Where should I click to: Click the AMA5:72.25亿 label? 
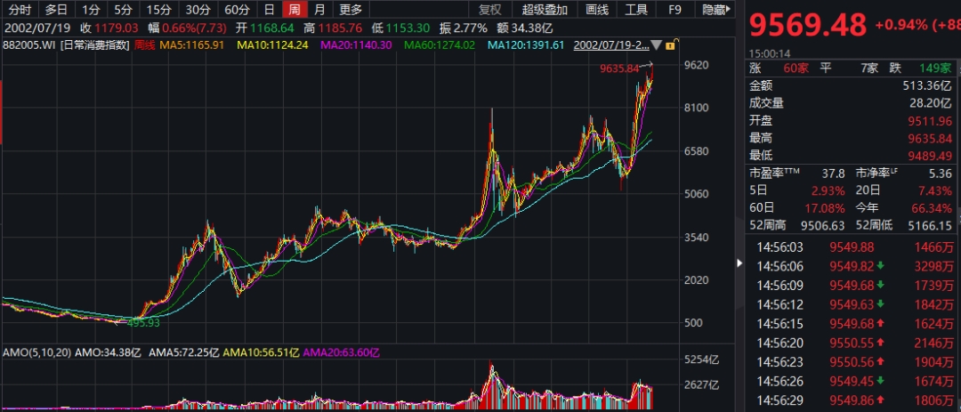click(185, 352)
